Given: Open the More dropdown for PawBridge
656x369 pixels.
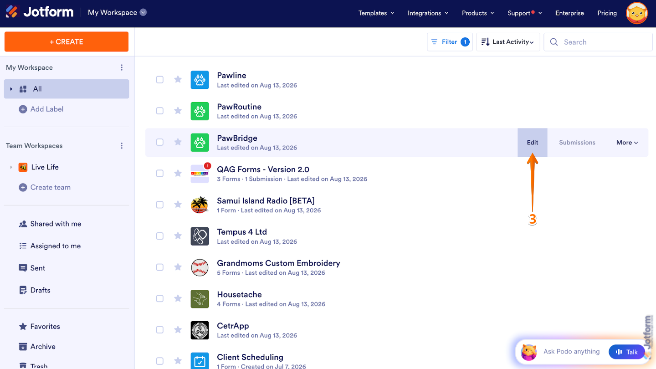Looking at the screenshot, I should coord(627,143).
